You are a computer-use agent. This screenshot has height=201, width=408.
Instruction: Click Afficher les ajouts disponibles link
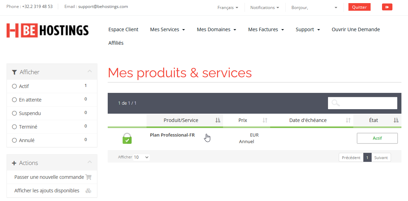click(x=47, y=191)
